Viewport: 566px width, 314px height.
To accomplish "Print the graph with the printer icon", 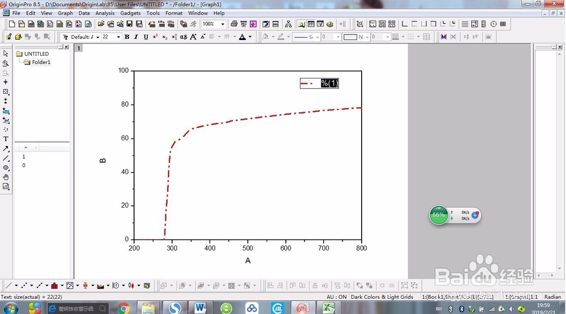I will (234, 24).
